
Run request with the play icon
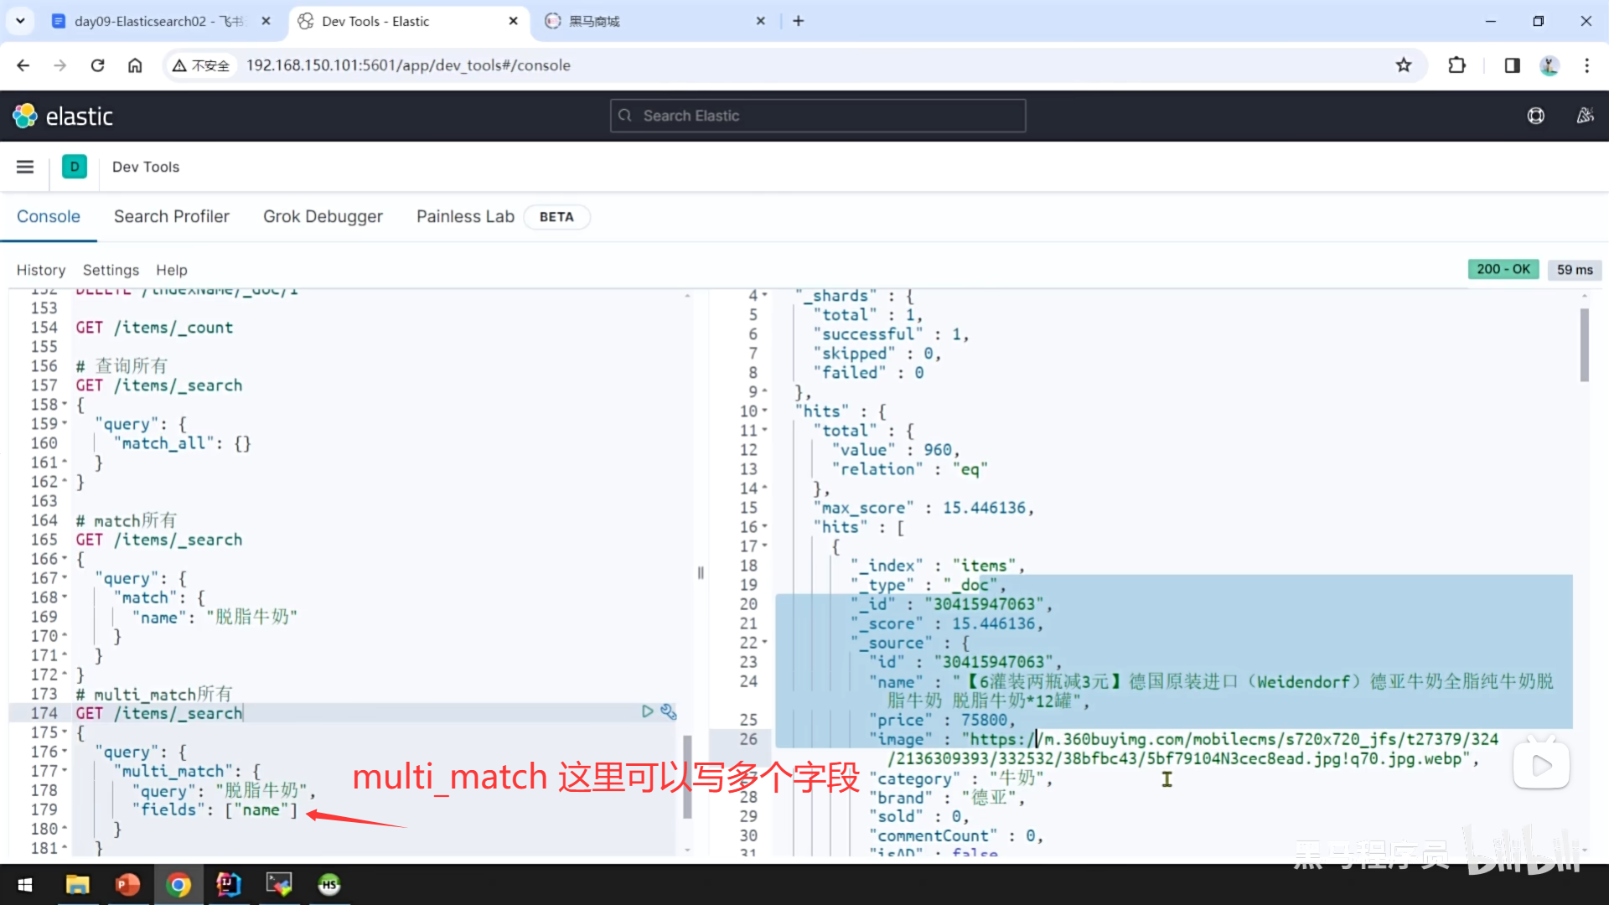pos(647,711)
